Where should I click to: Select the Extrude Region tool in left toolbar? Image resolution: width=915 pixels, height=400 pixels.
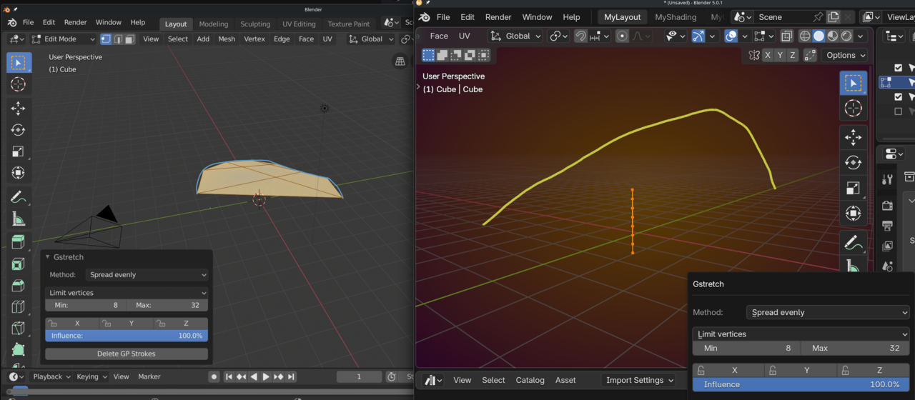pos(19,242)
